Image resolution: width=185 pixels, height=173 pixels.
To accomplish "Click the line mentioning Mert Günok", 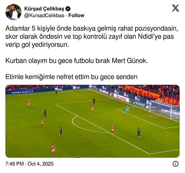I will [76, 61].
